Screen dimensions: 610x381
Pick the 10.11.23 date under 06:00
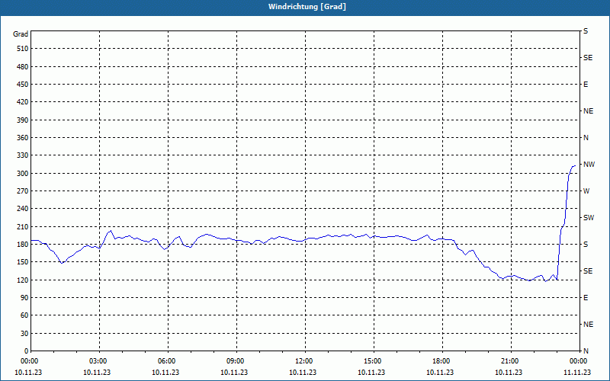tap(165, 373)
